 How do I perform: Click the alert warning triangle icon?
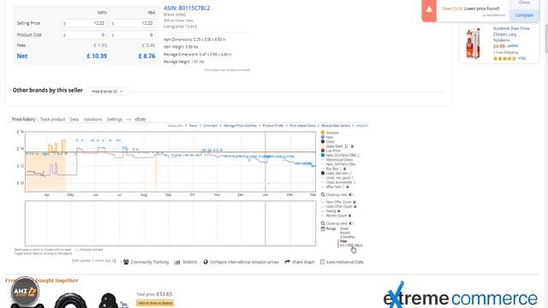click(x=429, y=9)
